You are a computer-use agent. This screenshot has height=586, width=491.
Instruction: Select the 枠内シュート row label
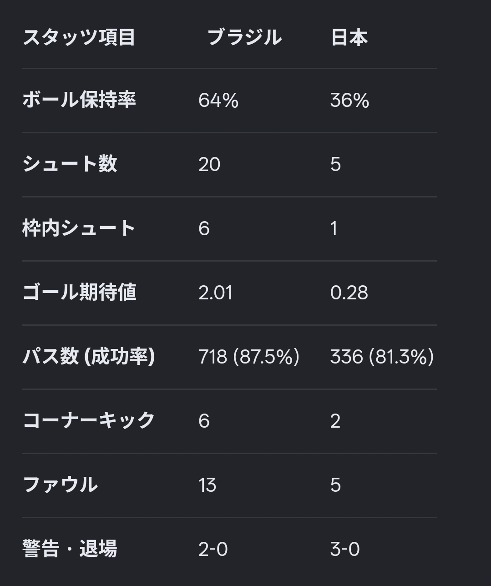pos(79,228)
